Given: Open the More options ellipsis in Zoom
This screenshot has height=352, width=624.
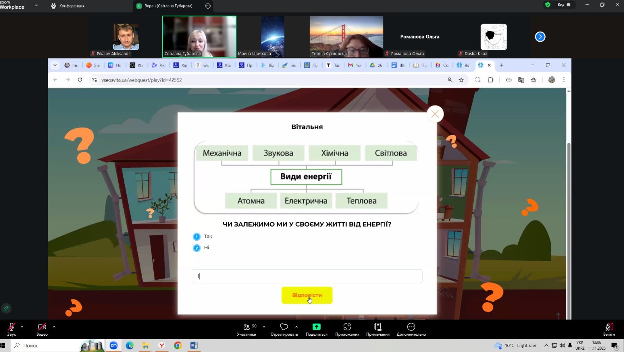Looking at the screenshot, I should [x=411, y=327].
